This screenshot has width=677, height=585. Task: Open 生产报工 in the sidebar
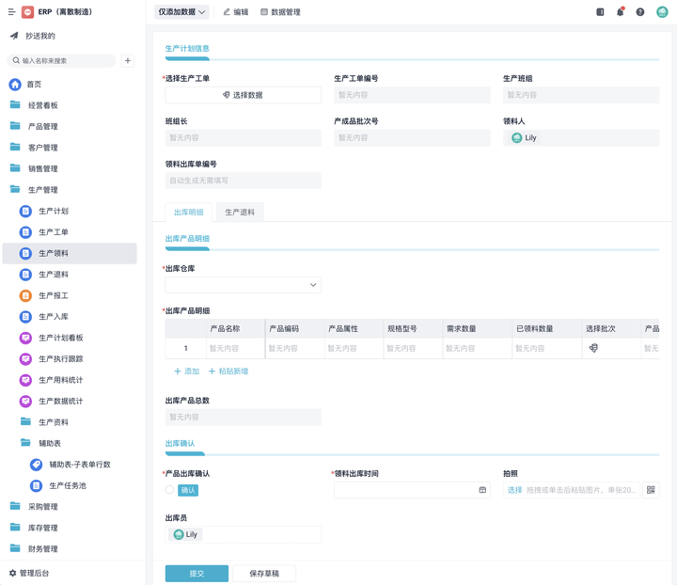click(x=53, y=295)
